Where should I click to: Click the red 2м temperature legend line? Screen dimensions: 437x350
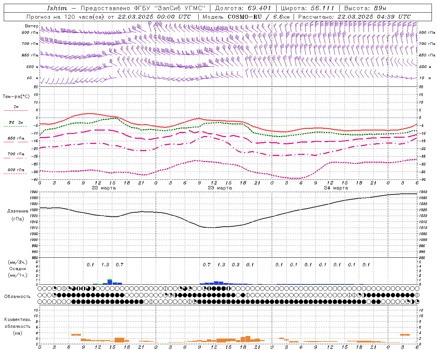click(16, 110)
